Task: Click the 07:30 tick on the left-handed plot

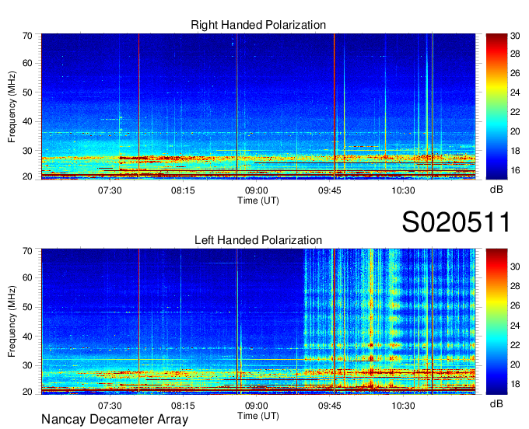Action: [110, 406]
